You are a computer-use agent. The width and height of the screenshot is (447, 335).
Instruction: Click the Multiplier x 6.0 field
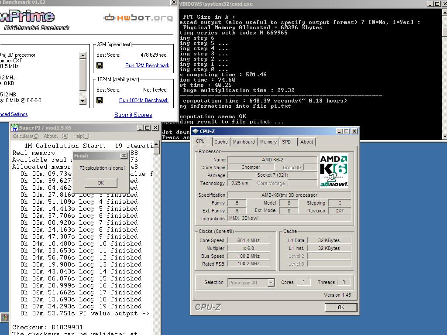pos(248,248)
